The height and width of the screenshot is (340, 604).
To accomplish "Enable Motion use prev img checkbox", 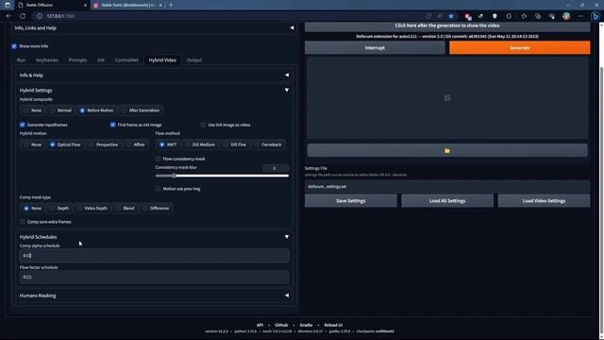I will 158,189.
